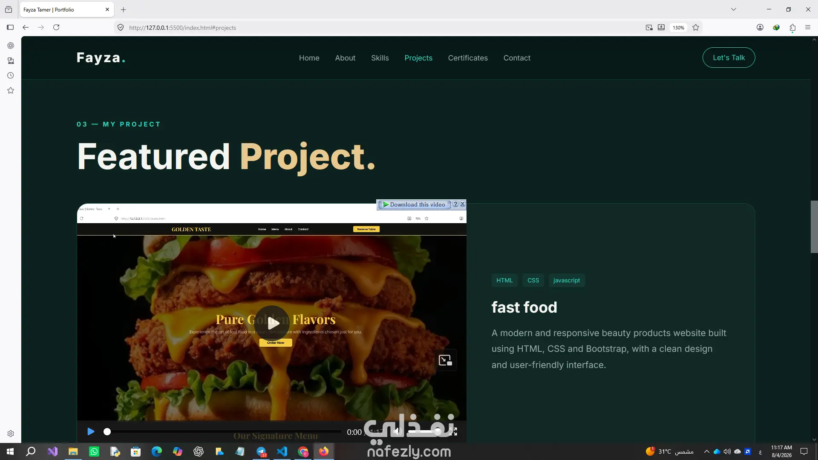This screenshot has height=460, width=818.
Task: Open the system volume tray icon
Action: pyautogui.click(x=727, y=451)
